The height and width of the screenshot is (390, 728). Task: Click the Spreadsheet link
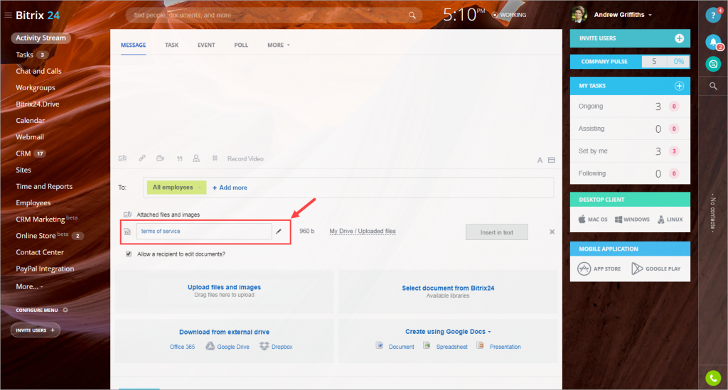pos(451,347)
